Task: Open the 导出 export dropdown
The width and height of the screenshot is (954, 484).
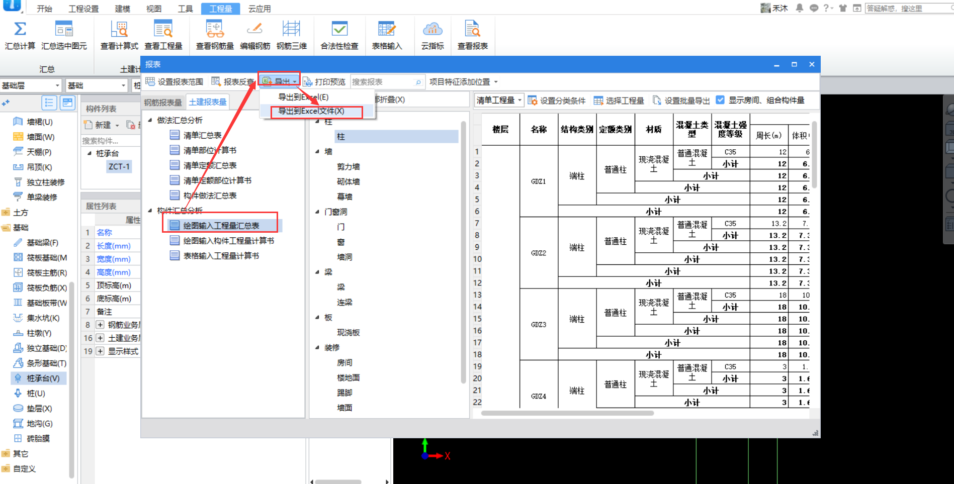Action: coord(279,81)
